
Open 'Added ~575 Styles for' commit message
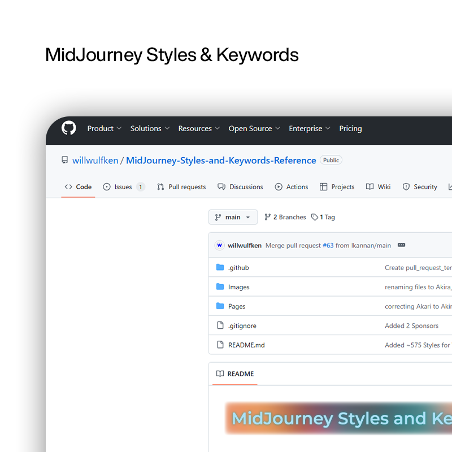[418, 345]
